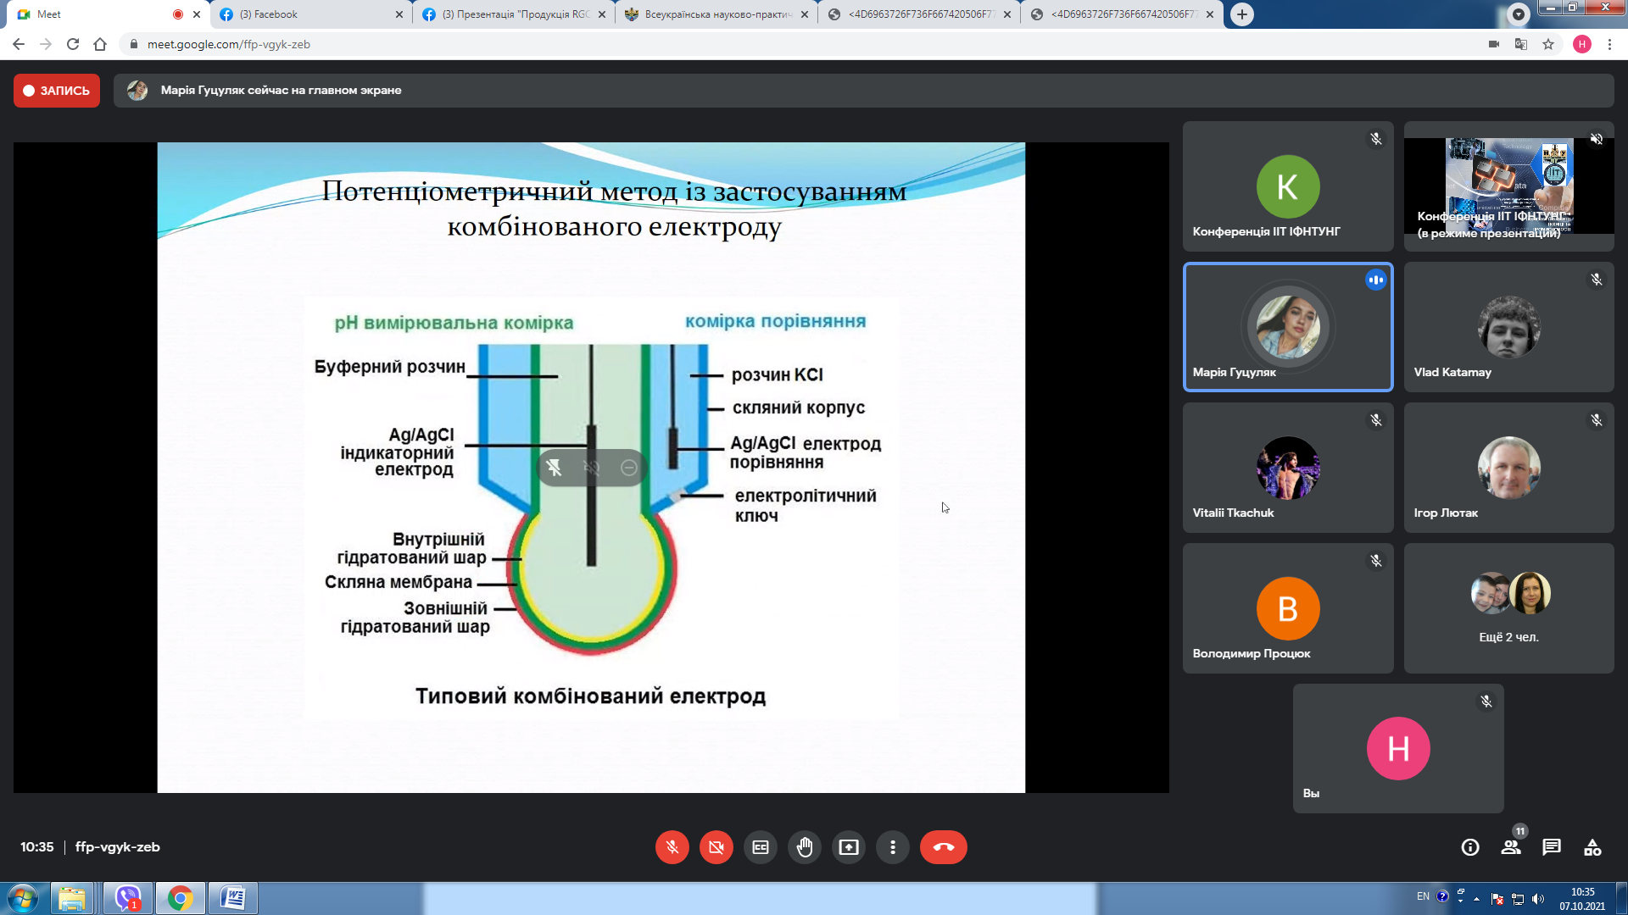Unpin the presentation overlay icon

click(555, 468)
